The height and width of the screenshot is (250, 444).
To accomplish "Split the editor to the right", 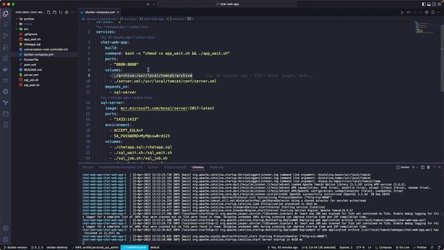I will 433,12.
